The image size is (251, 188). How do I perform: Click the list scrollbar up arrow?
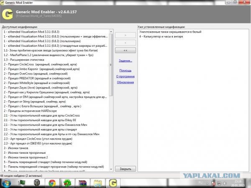111,32
